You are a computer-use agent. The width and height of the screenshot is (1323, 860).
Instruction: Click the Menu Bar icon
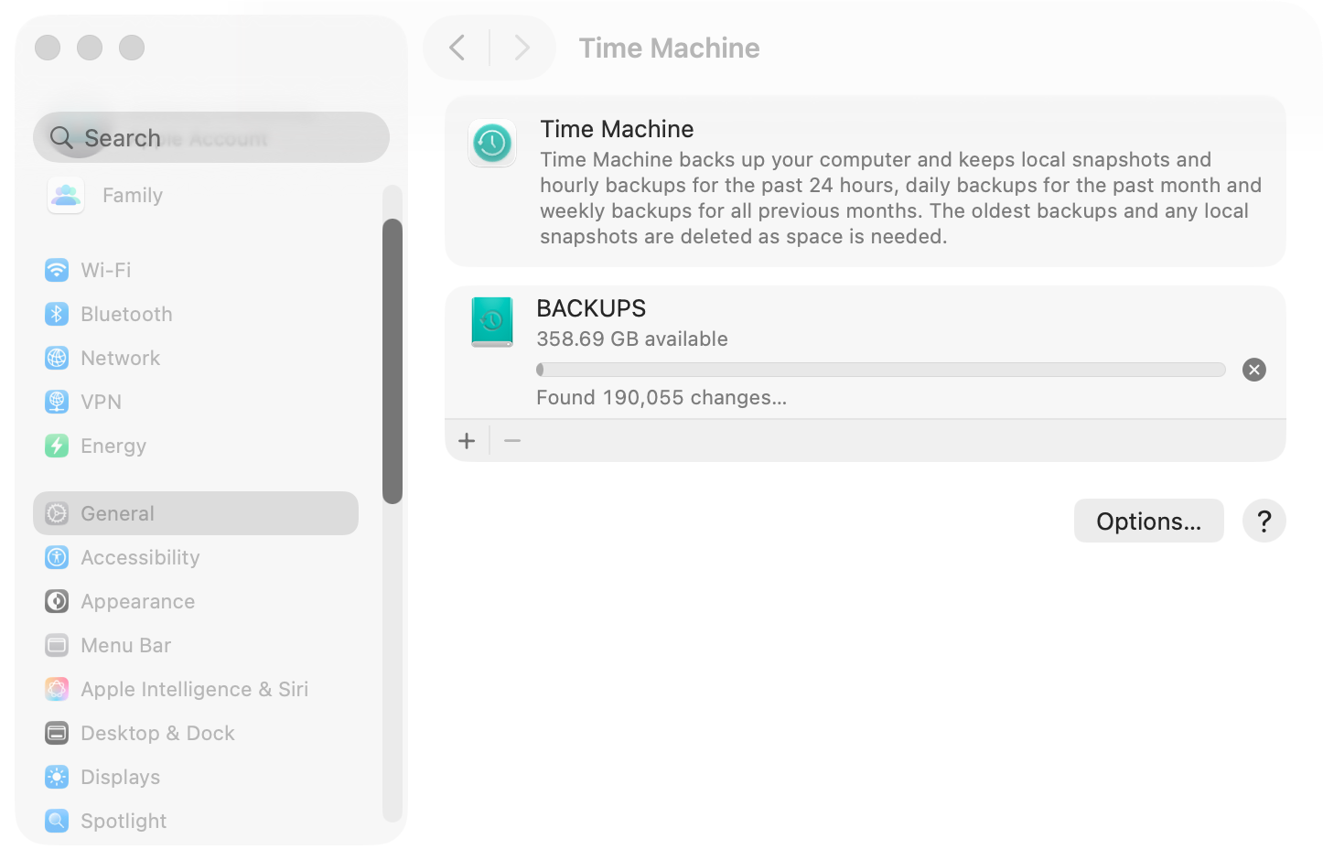57,645
